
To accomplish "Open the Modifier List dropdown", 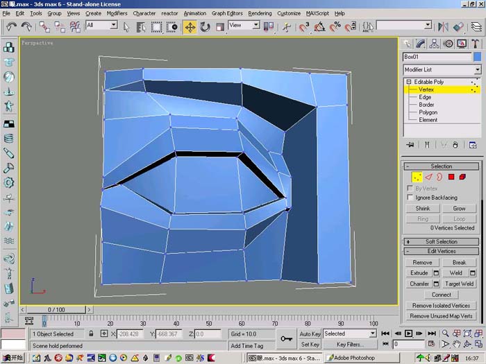I will 442,69.
